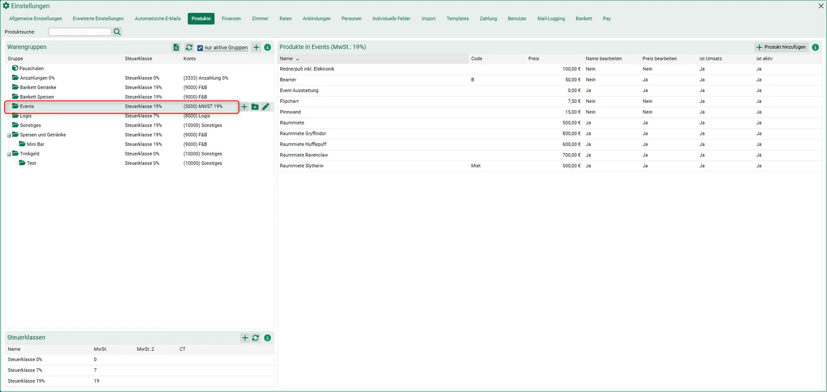Go to the Allgemeine Einstellungen tab
The height and width of the screenshot is (392, 827).
(36, 19)
